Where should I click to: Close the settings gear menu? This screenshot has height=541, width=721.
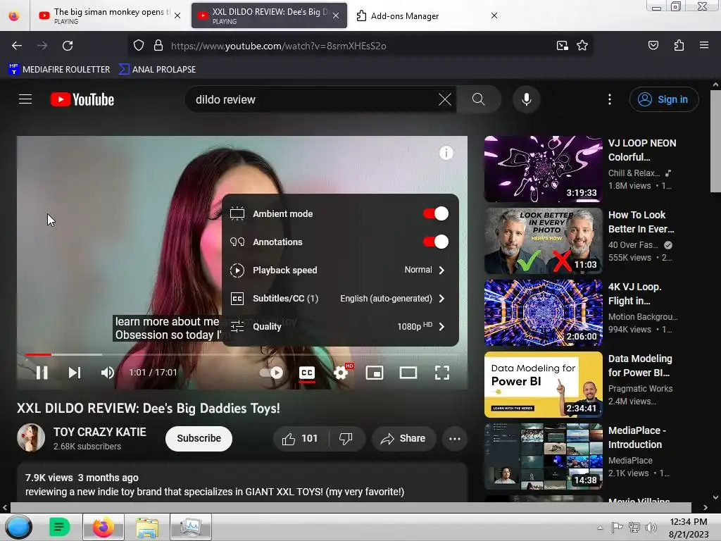[341, 373]
